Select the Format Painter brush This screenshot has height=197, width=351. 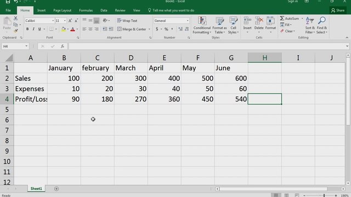click(x=15, y=31)
